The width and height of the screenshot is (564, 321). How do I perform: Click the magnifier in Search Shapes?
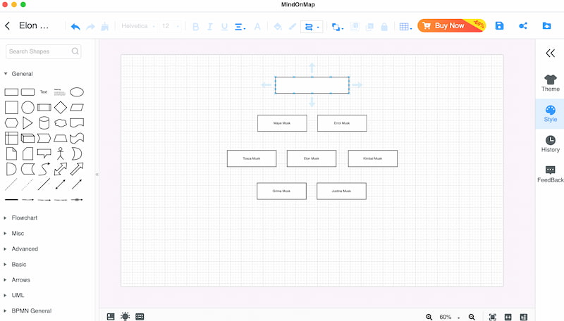[75, 51]
